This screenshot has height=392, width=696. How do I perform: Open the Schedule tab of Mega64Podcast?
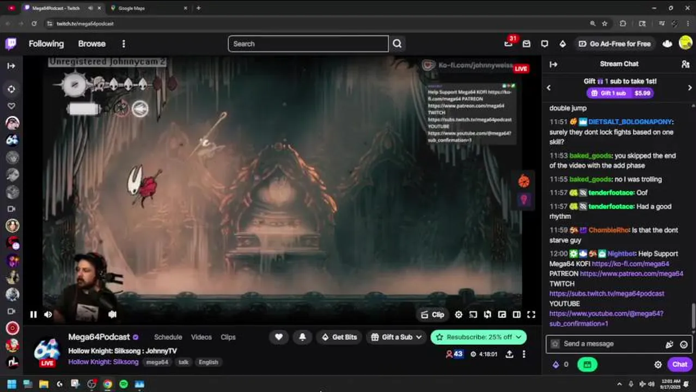tap(168, 337)
